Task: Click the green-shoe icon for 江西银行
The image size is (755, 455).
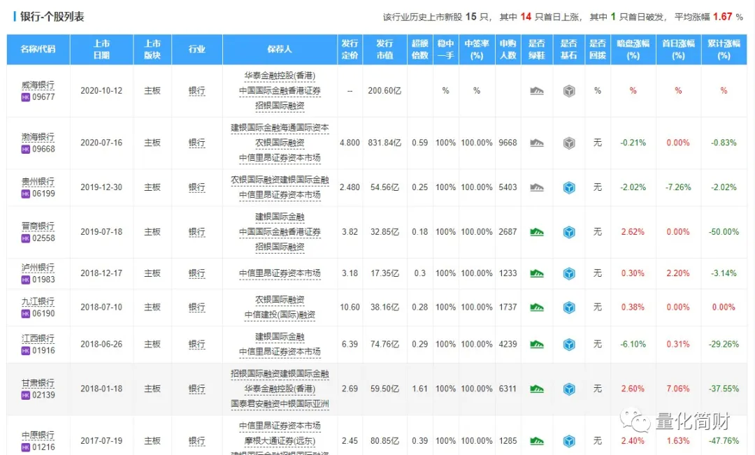Action: click(536, 345)
